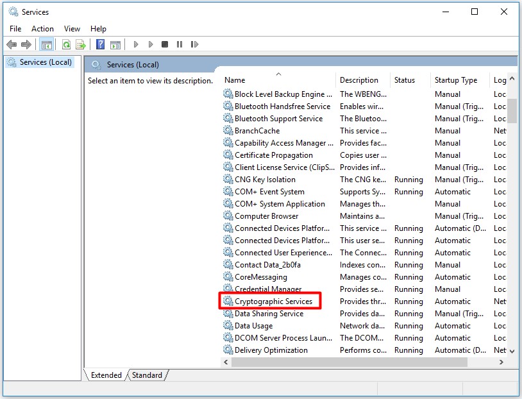The image size is (522, 399).
Task: Open the View menu
Action: click(x=71, y=28)
